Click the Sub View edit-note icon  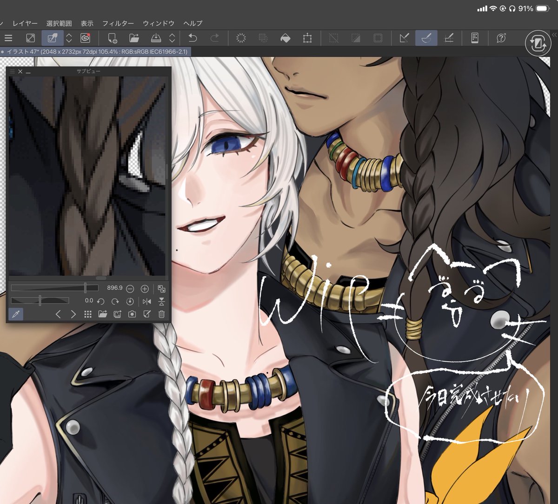click(x=147, y=314)
